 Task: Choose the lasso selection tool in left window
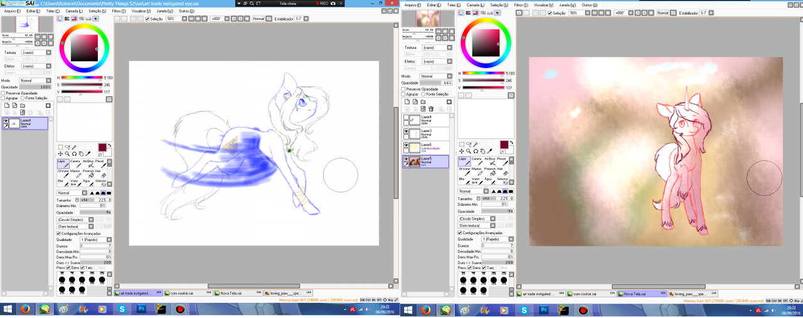click(x=67, y=147)
